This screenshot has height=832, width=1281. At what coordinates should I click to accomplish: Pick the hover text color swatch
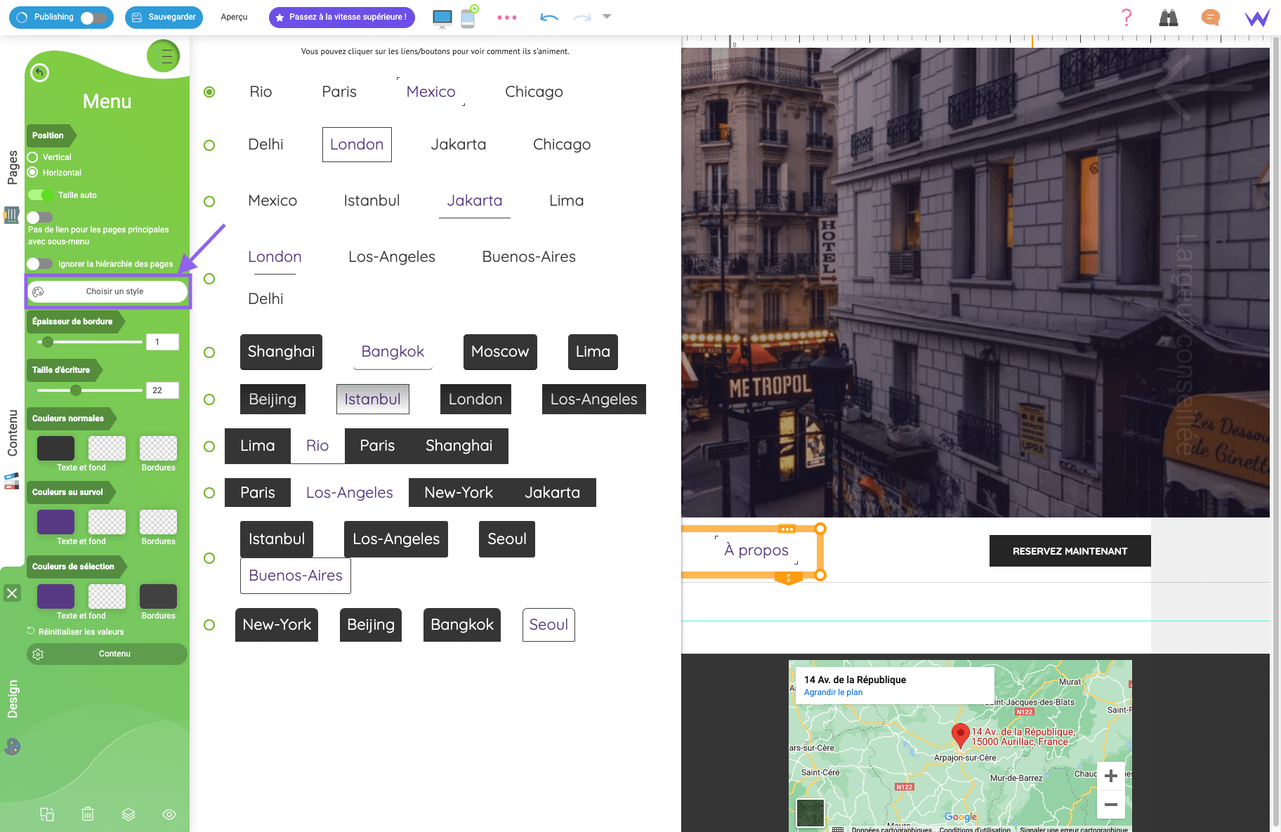55,522
